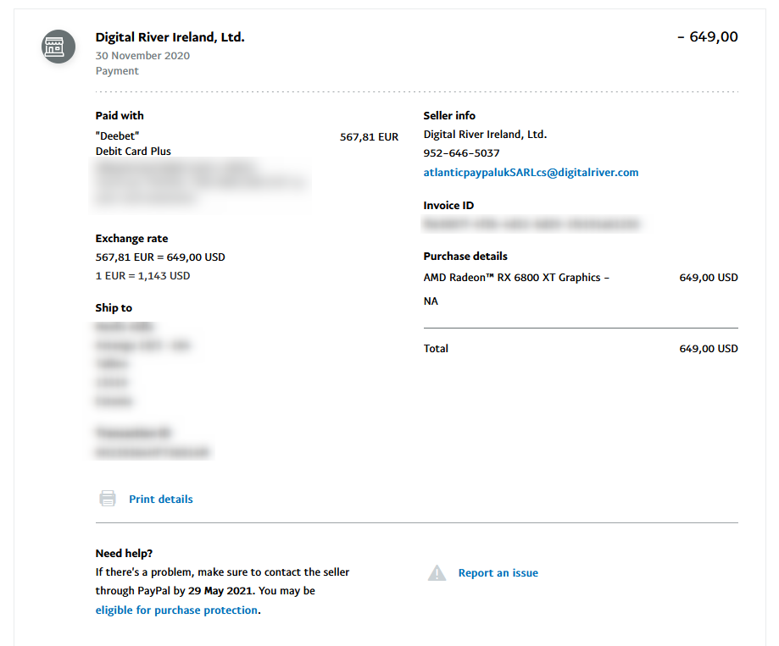Click the Seller info heading
This screenshot has width=779, height=646.
coord(449,115)
